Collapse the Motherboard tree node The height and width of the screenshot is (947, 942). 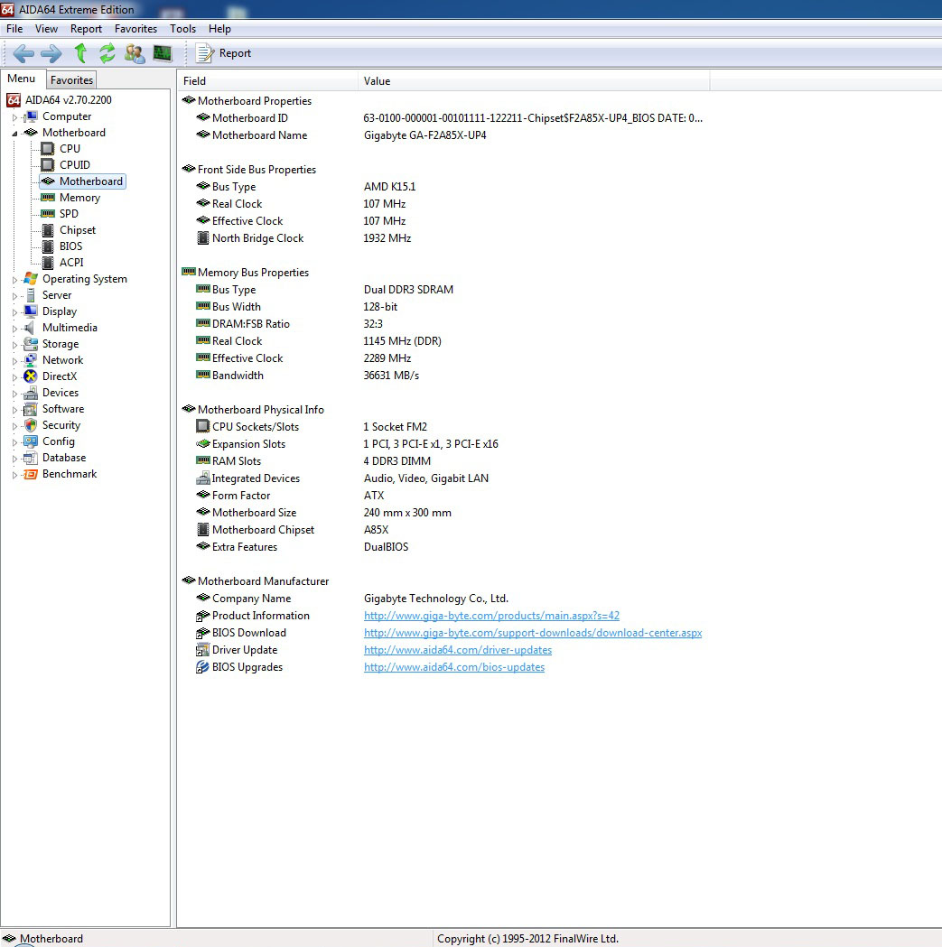pos(15,134)
